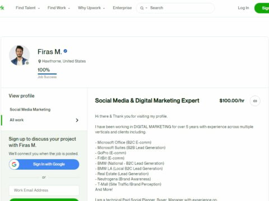Click the location pin icon near Hawthorne

(39, 61)
